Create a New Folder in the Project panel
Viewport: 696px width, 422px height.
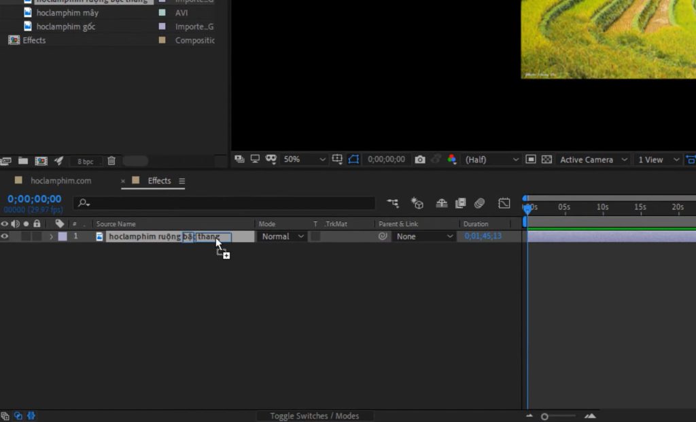(23, 160)
